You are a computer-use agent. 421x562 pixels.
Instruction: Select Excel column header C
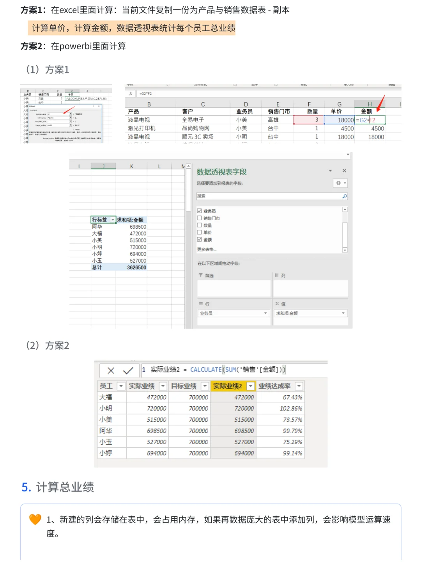[x=203, y=104]
